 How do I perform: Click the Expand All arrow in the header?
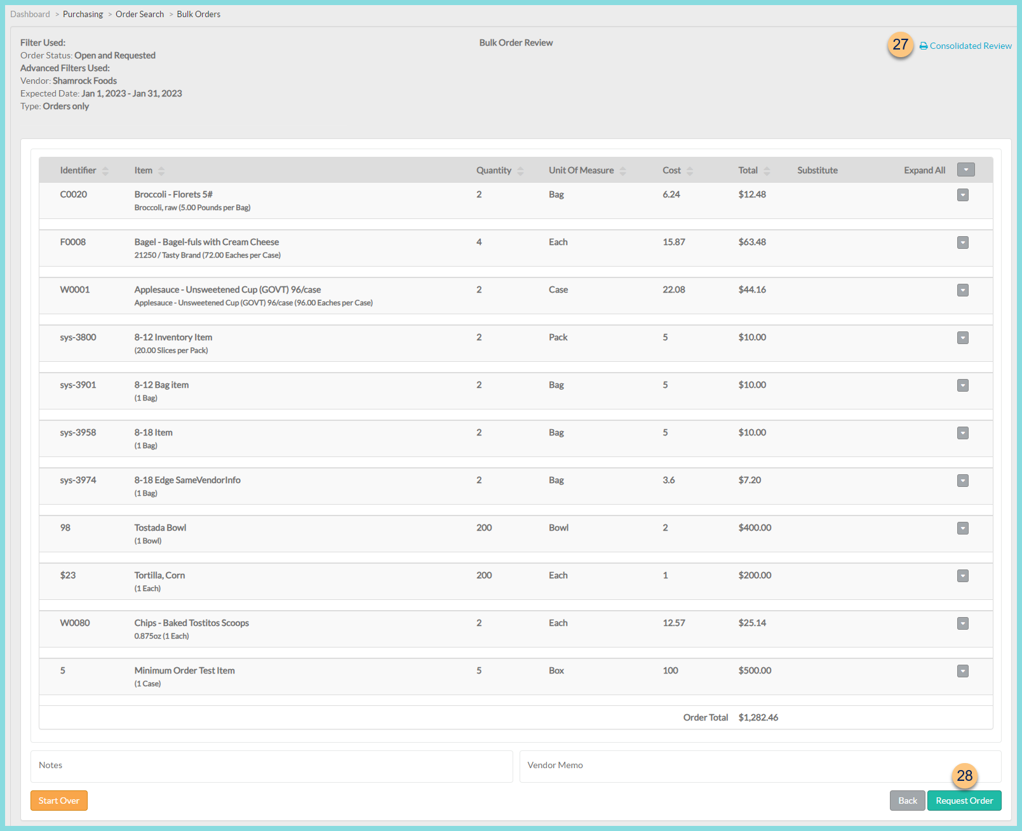965,170
